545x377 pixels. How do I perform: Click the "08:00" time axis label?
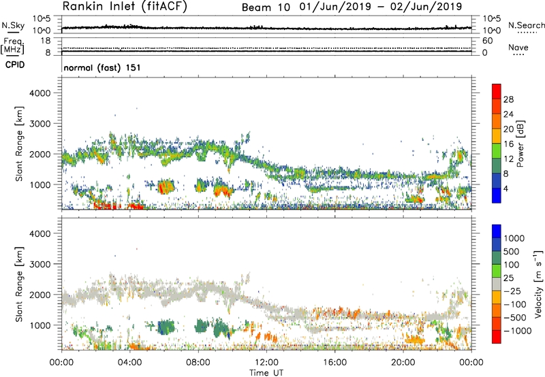coord(198,363)
